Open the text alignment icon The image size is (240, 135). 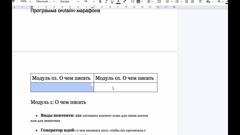[x=149, y=1]
